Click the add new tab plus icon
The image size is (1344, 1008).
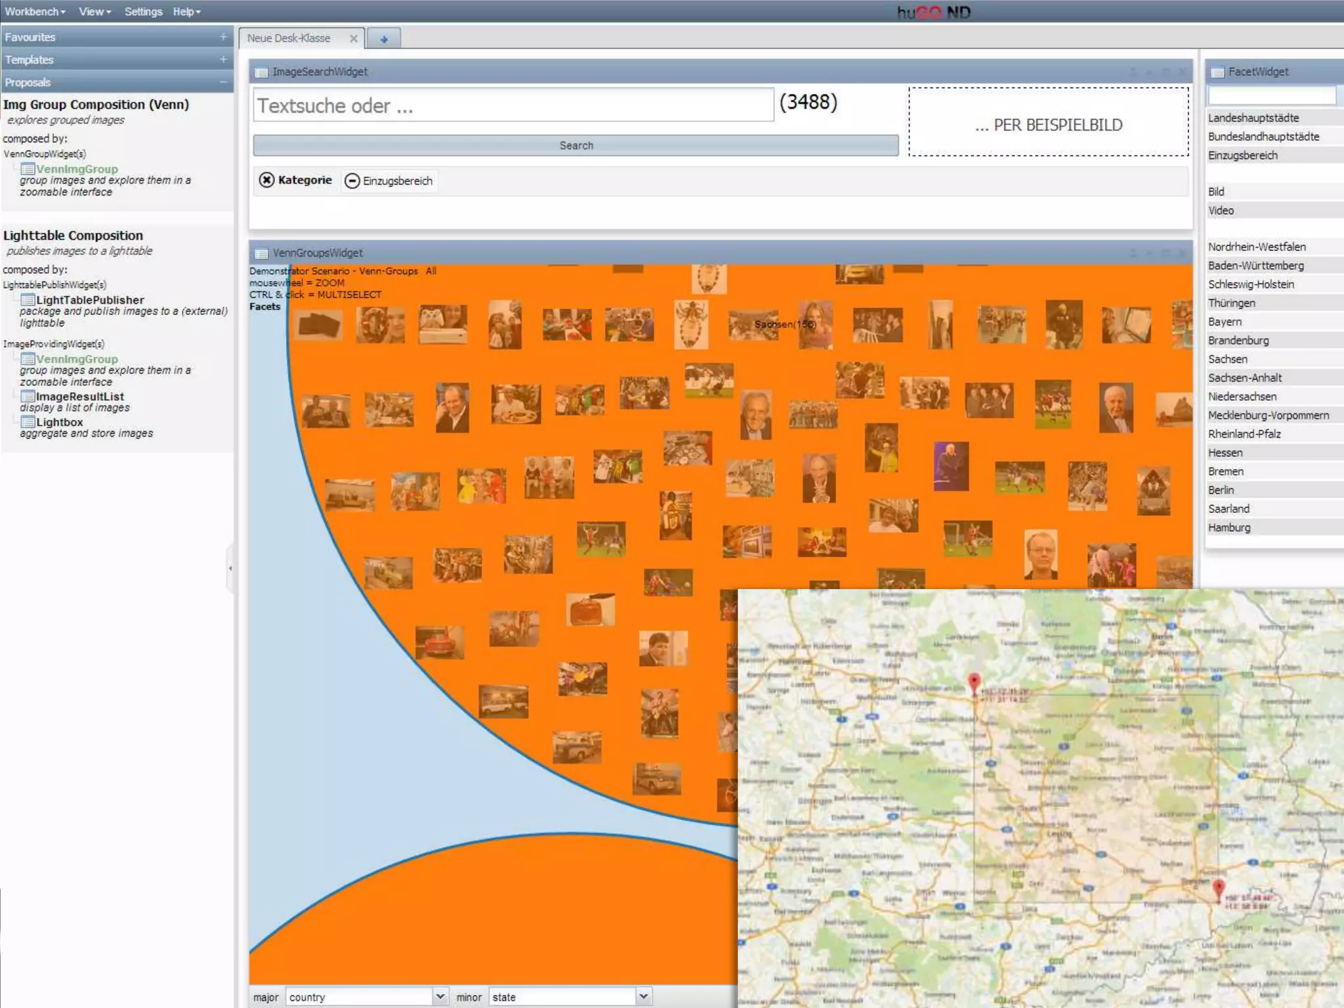tap(384, 39)
